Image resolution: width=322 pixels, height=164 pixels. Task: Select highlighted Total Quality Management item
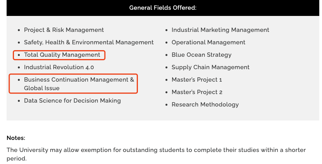click(x=62, y=55)
